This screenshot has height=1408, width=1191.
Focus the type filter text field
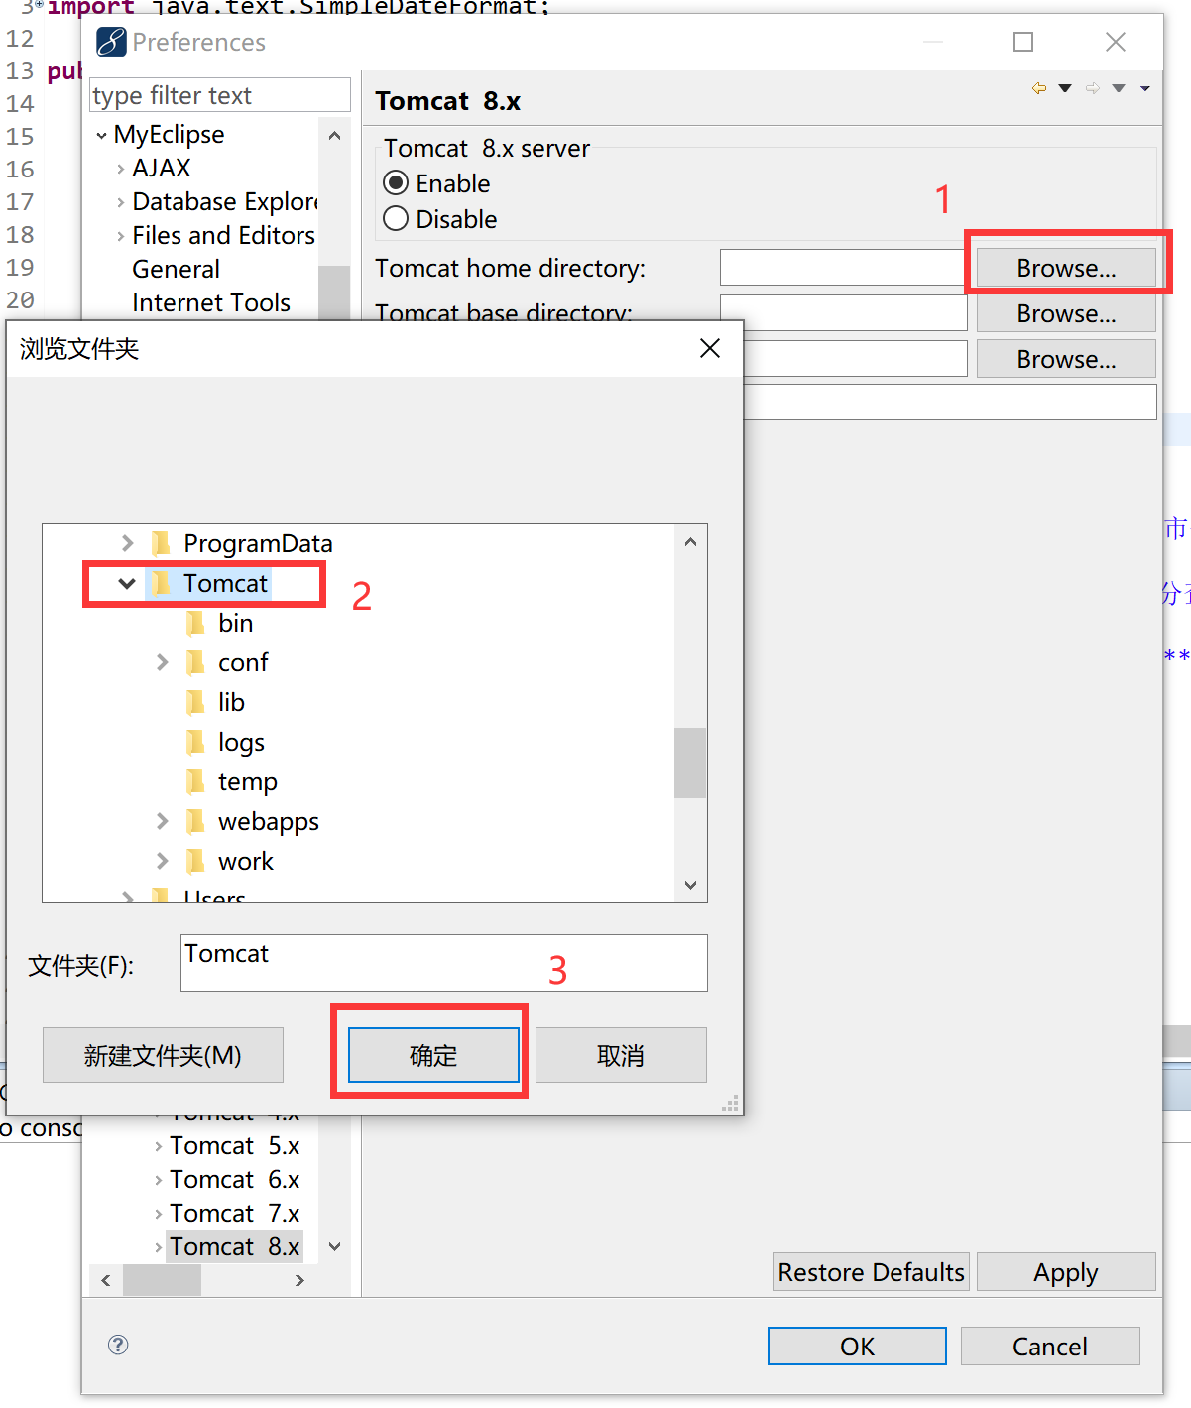click(x=220, y=95)
